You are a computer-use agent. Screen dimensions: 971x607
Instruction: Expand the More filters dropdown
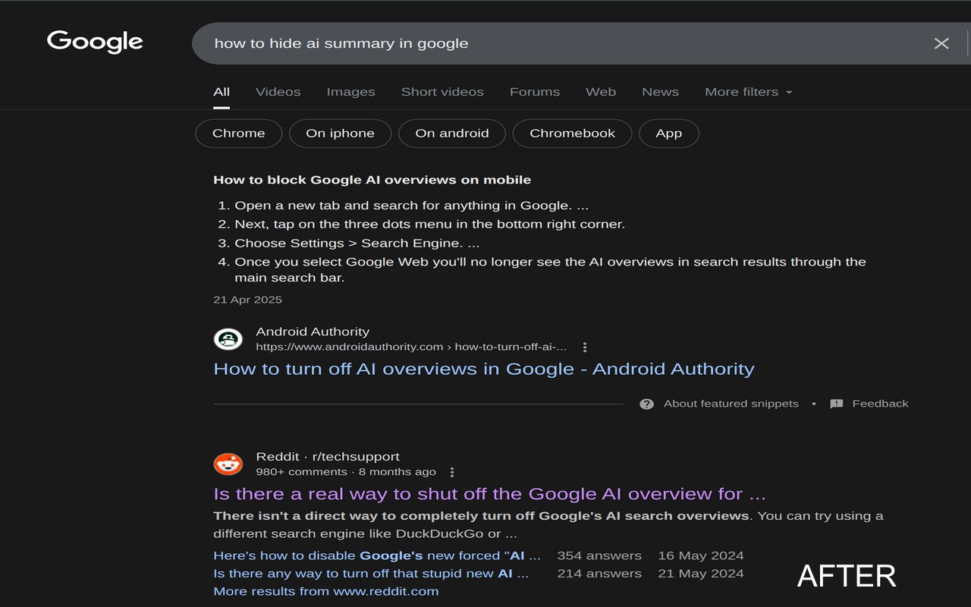pos(749,92)
